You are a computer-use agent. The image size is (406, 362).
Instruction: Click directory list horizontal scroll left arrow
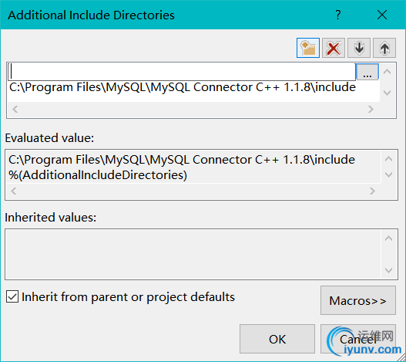[x=15, y=110]
